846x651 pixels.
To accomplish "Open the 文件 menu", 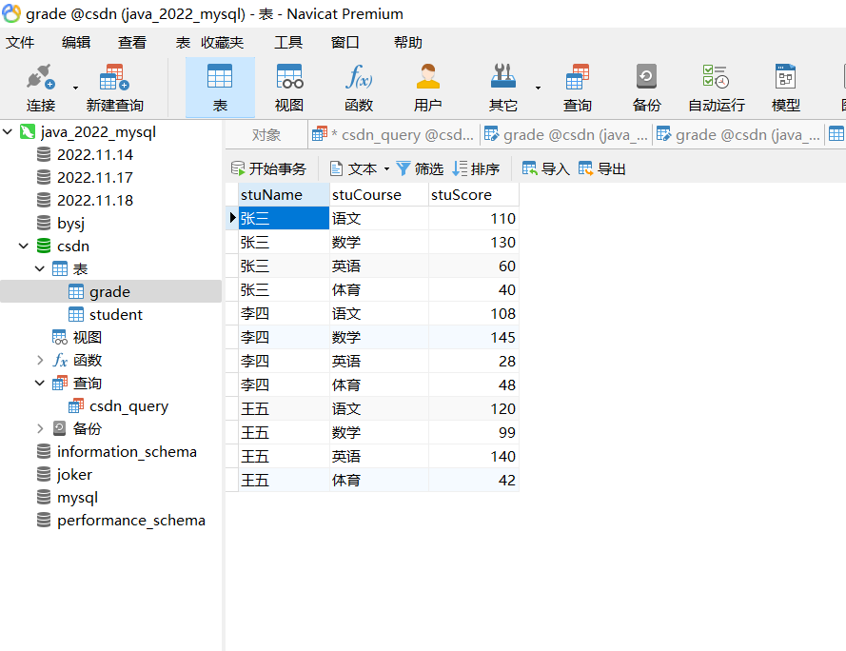I will (x=20, y=42).
